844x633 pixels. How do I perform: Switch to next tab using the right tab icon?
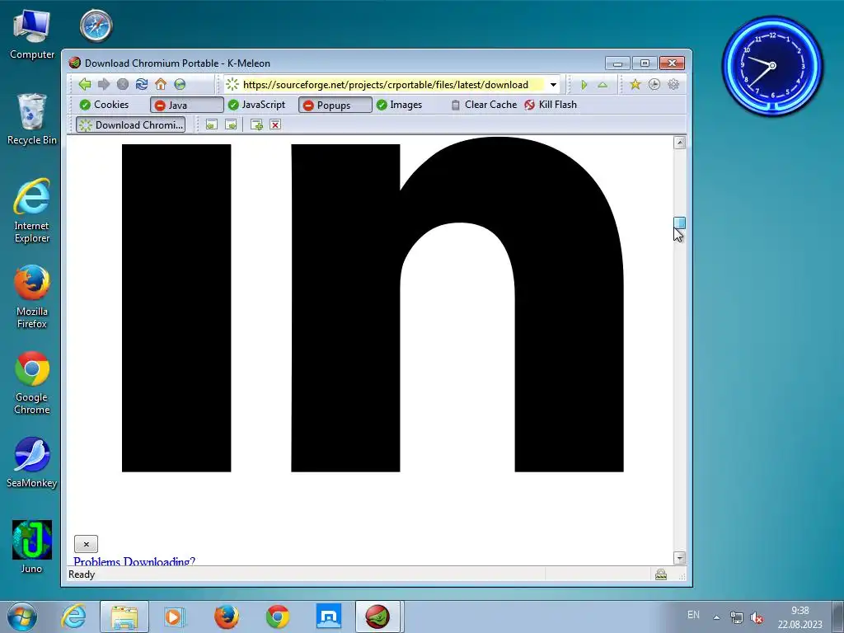(x=231, y=125)
